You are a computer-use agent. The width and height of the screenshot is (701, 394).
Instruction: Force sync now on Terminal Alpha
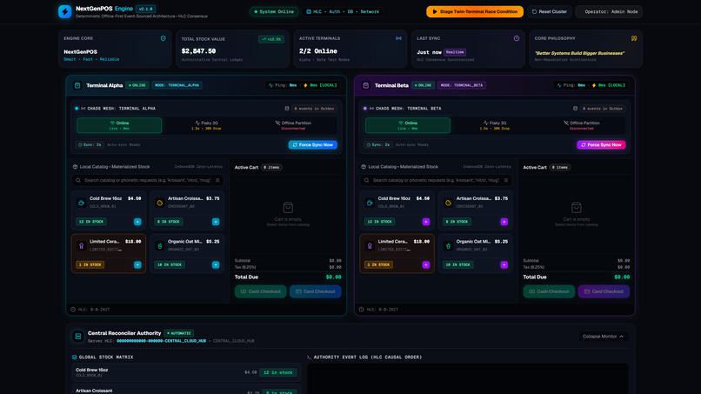click(313, 145)
